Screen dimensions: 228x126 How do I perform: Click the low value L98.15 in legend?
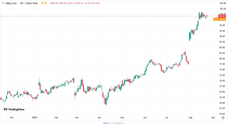click(x=71, y=3)
